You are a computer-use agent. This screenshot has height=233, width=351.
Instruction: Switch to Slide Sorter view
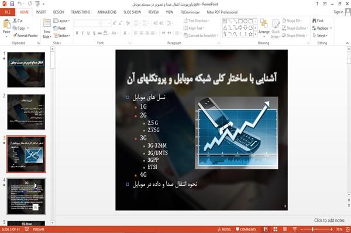click(276, 229)
